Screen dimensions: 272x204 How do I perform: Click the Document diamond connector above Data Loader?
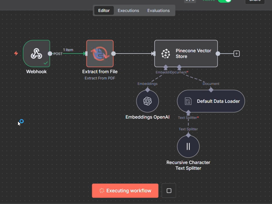coord(211,90)
